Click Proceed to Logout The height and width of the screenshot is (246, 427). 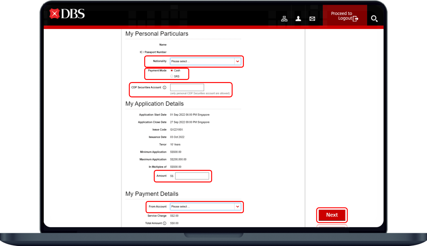[x=345, y=16]
